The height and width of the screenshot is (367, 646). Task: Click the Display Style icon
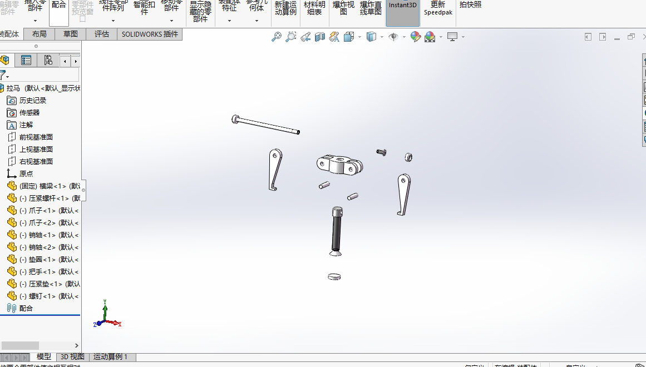(371, 37)
